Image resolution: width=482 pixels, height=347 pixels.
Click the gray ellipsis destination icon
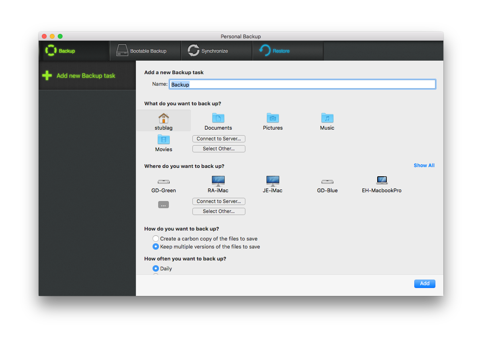[164, 205]
